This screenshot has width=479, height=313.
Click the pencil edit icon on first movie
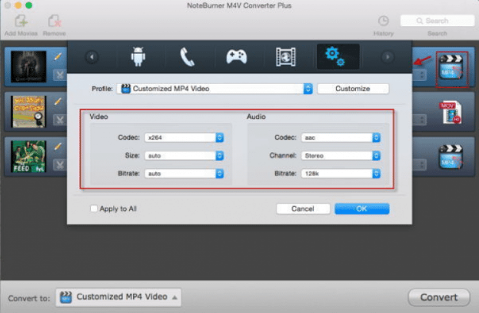pyautogui.click(x=58, y=57)
